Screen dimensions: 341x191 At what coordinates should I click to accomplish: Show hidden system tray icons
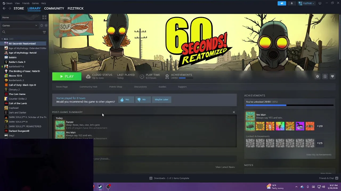pos(296,187)
